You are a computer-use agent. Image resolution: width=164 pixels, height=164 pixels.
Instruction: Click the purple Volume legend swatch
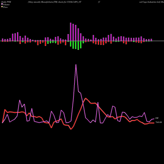[2, 4]
